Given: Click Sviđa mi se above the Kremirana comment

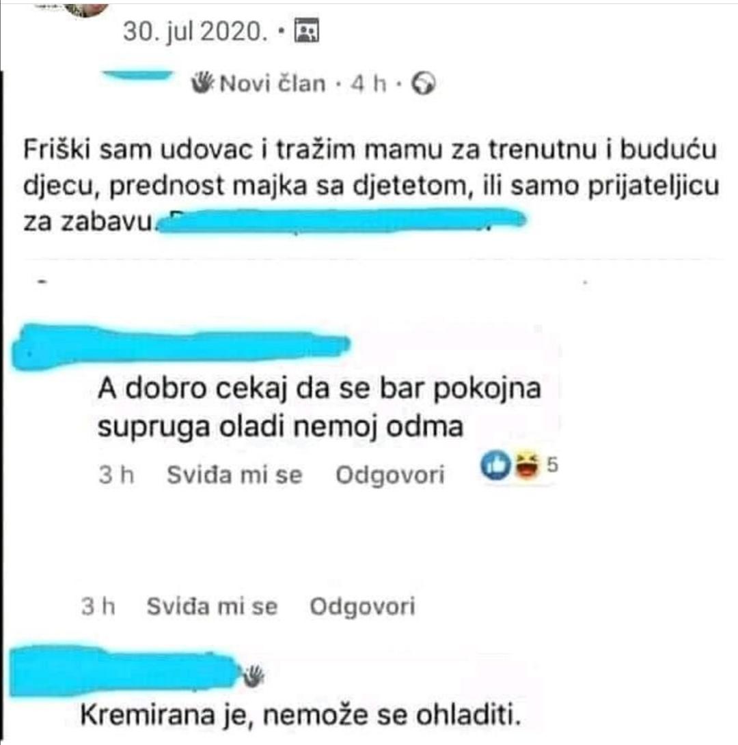Looking at the screenshot, I should [212, 606].
